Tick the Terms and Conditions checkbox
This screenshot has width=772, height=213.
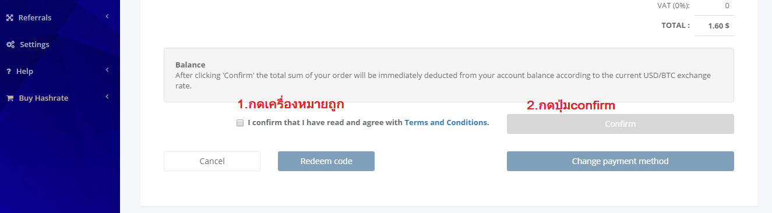coord(240,123)
